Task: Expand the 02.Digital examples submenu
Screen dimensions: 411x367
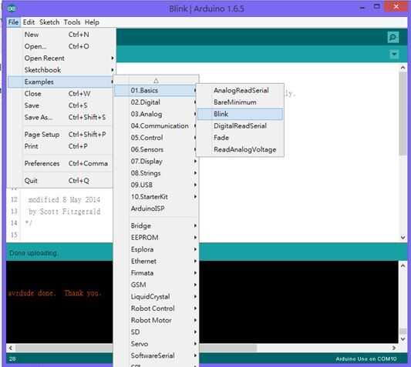Action: 156,102
